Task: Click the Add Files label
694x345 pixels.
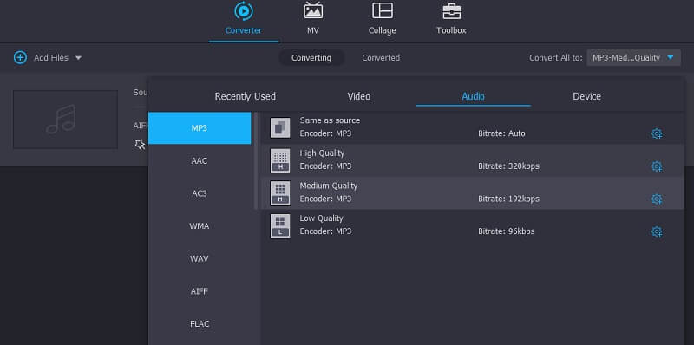Action: point(51,58)
